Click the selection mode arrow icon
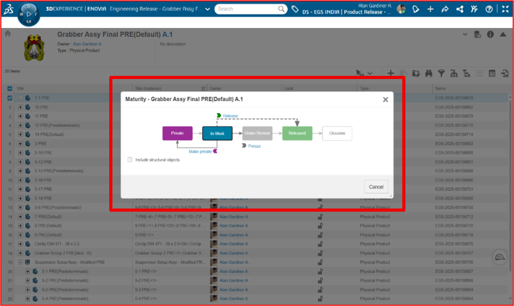 [359, 73]
